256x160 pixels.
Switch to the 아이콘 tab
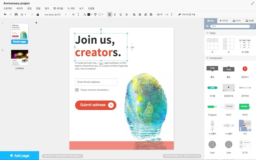tap(224, 21)
